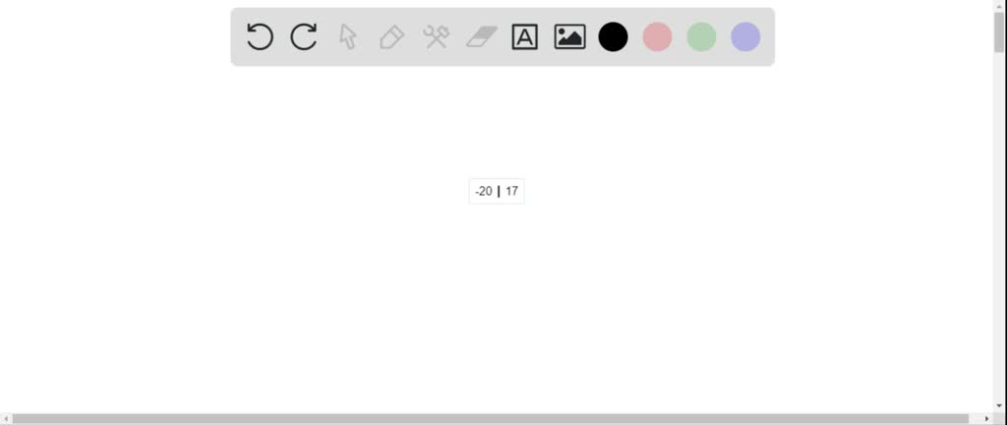The height and width of the screenshot is (425, 1007).
Task: Pick the pink color swatch
Action: tap(658, 36)
